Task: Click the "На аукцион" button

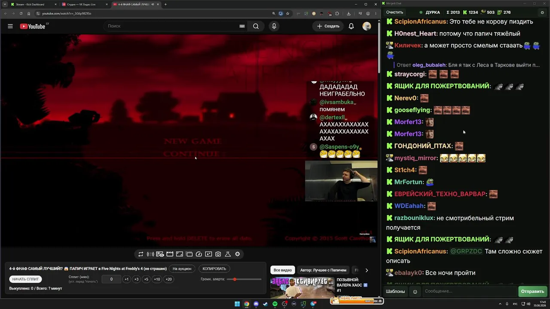Action: (182, 269)
